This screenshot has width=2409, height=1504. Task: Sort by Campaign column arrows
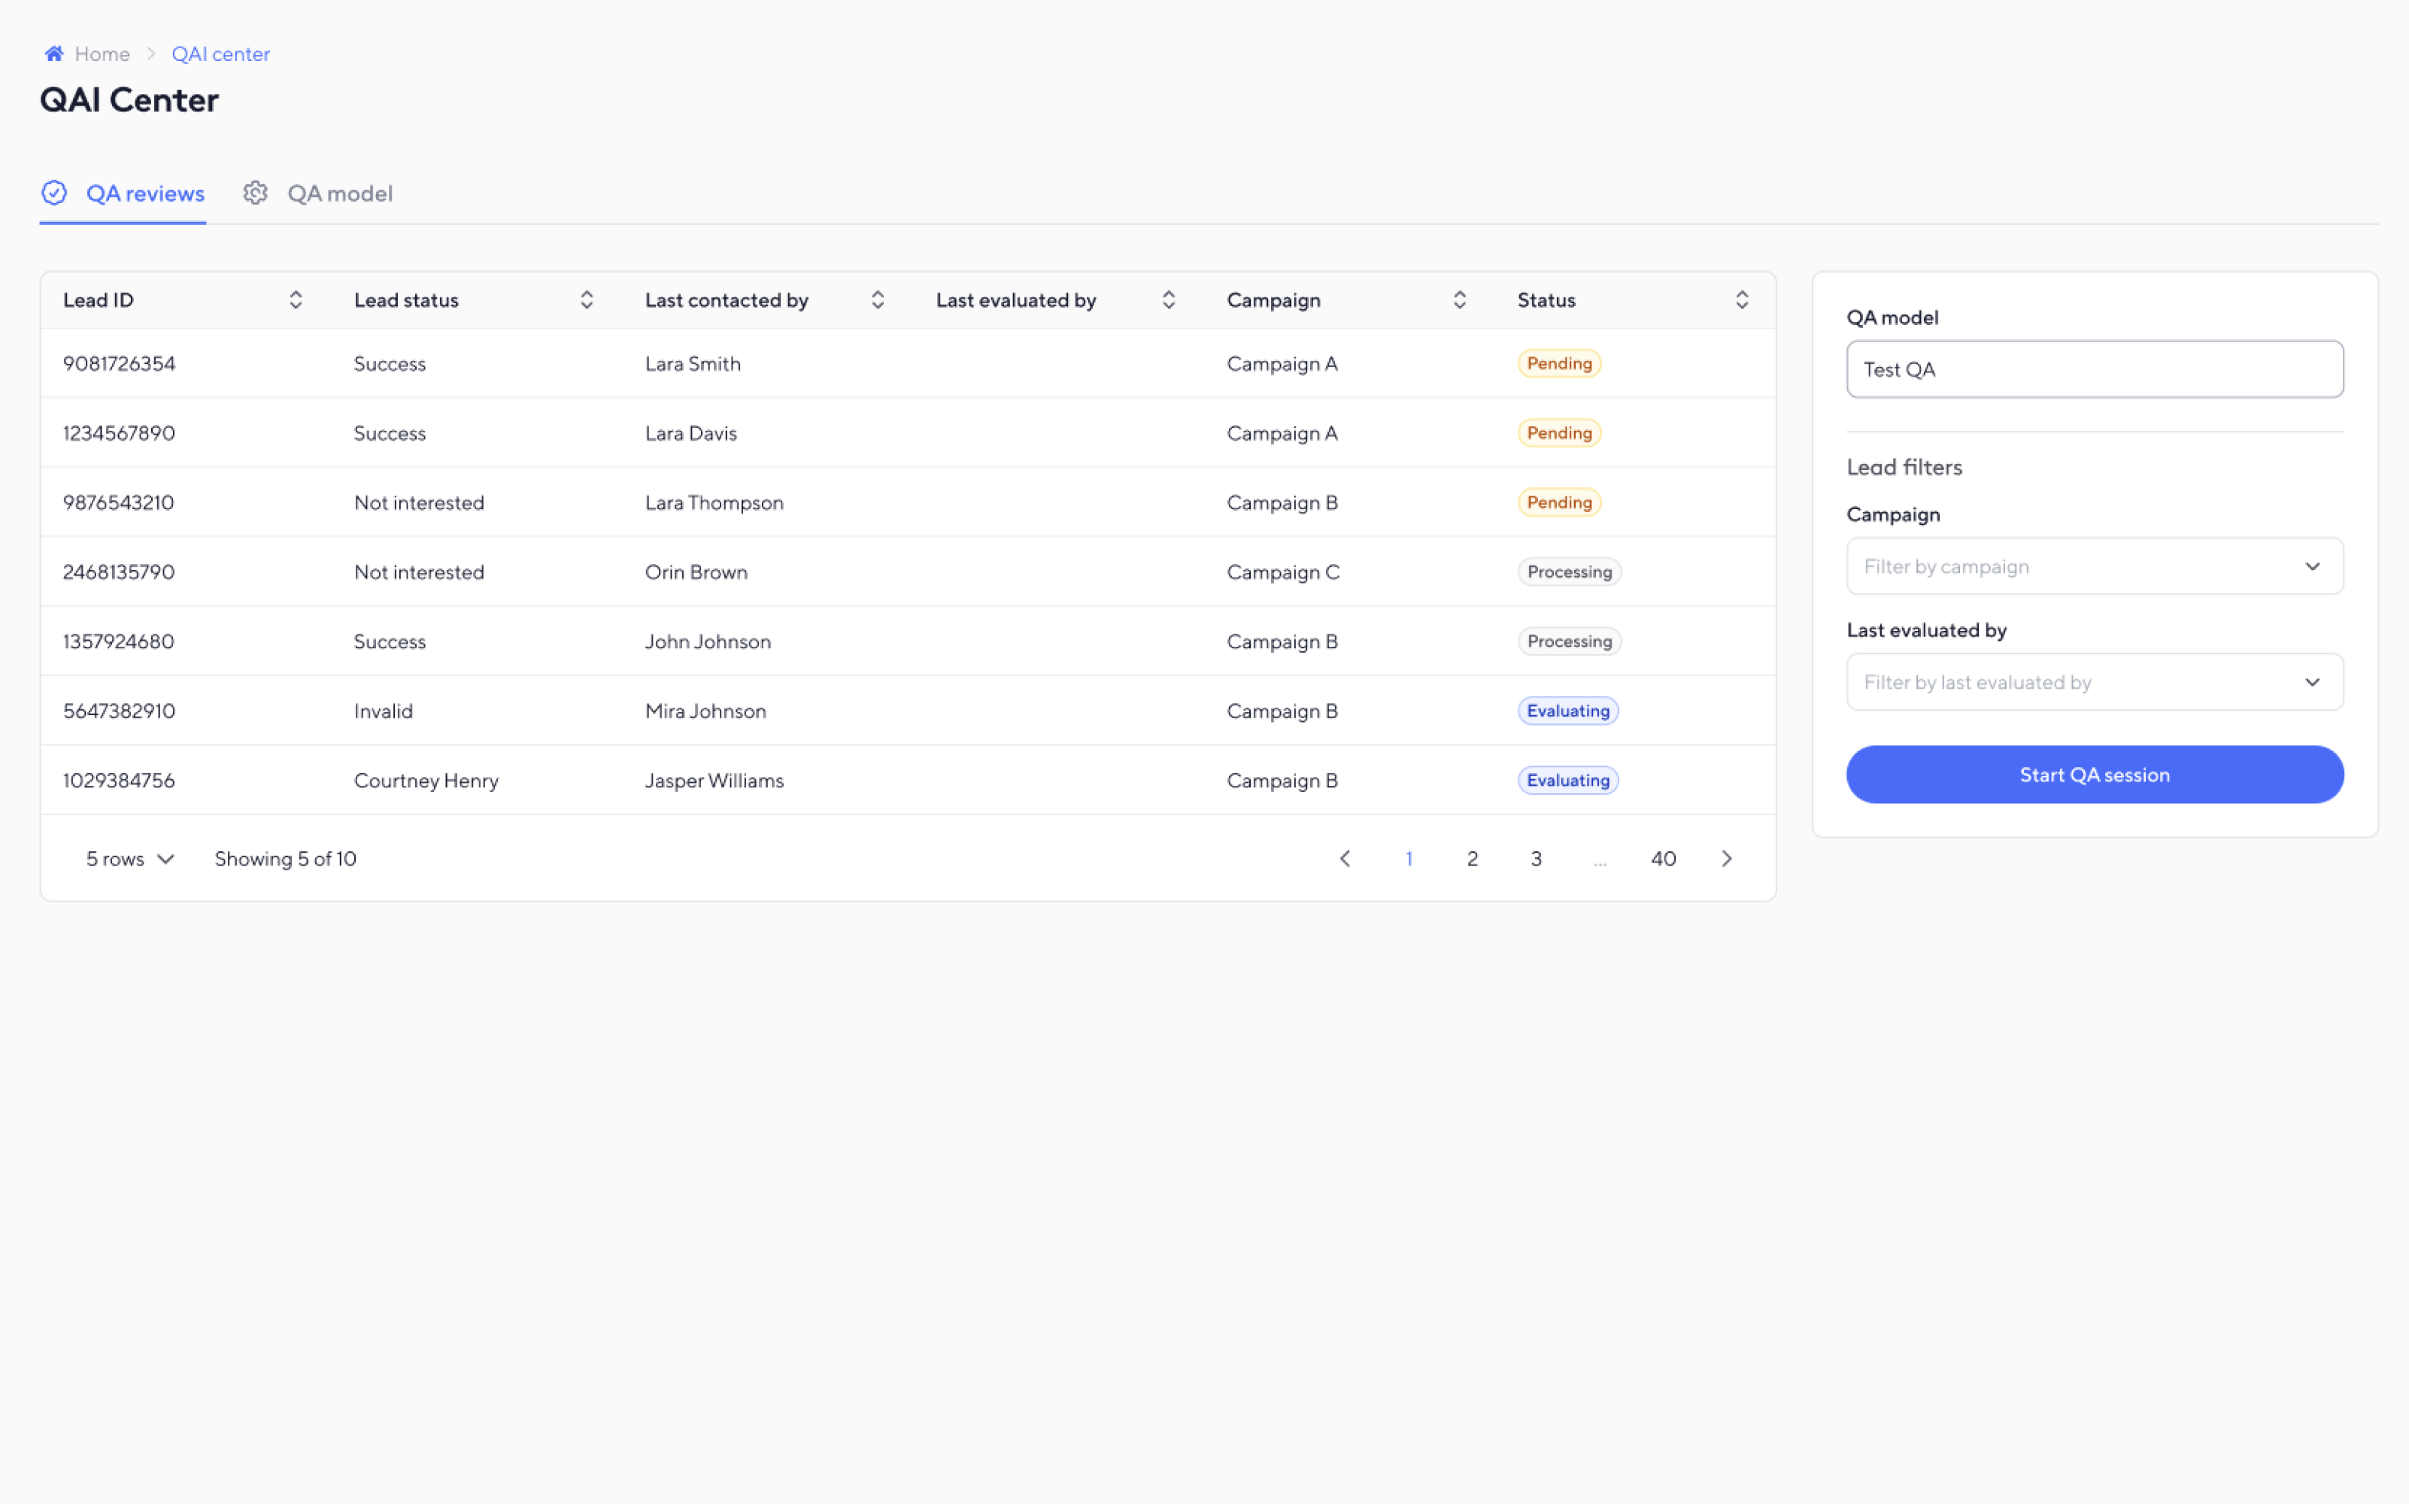click(x=1459, y=300)
